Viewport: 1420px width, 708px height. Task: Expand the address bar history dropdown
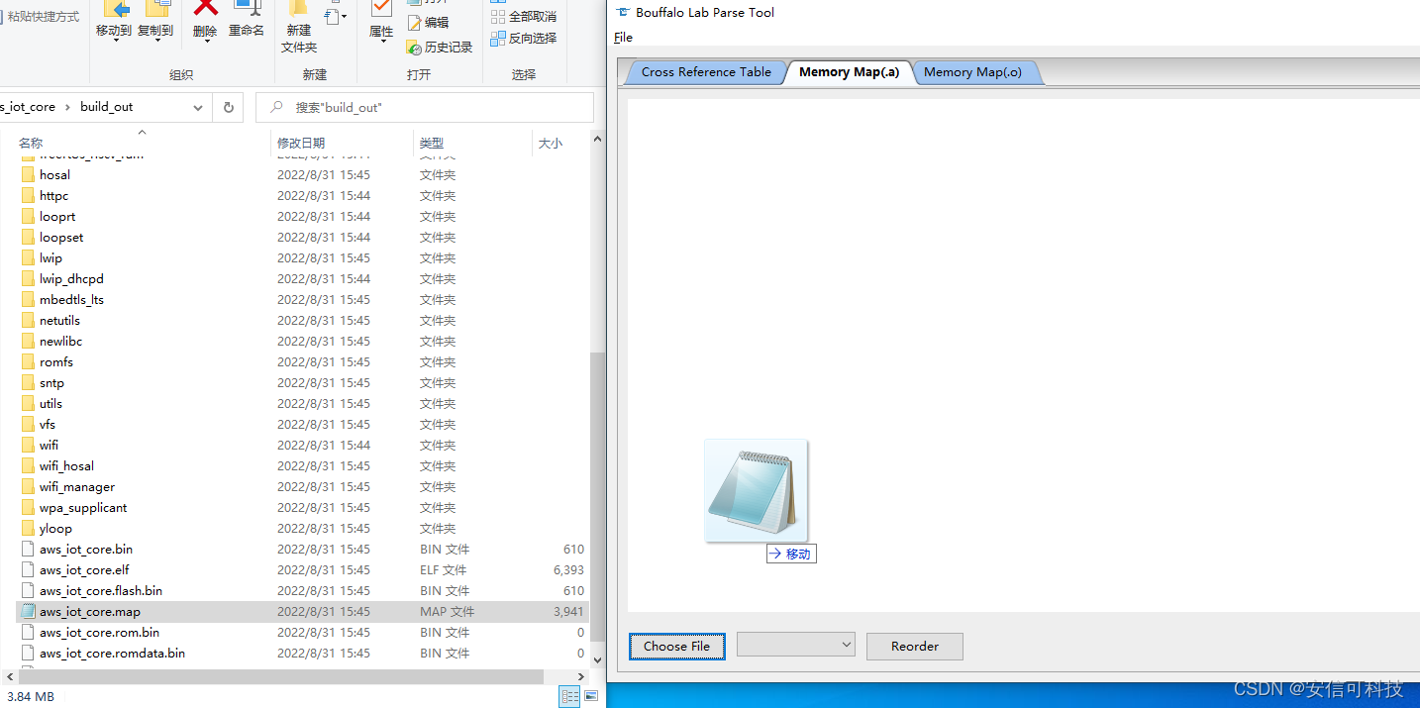pyautogui.click(x=198, y=107)
